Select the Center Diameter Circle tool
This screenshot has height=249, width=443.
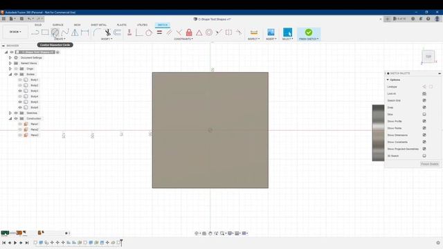[55, 33]
